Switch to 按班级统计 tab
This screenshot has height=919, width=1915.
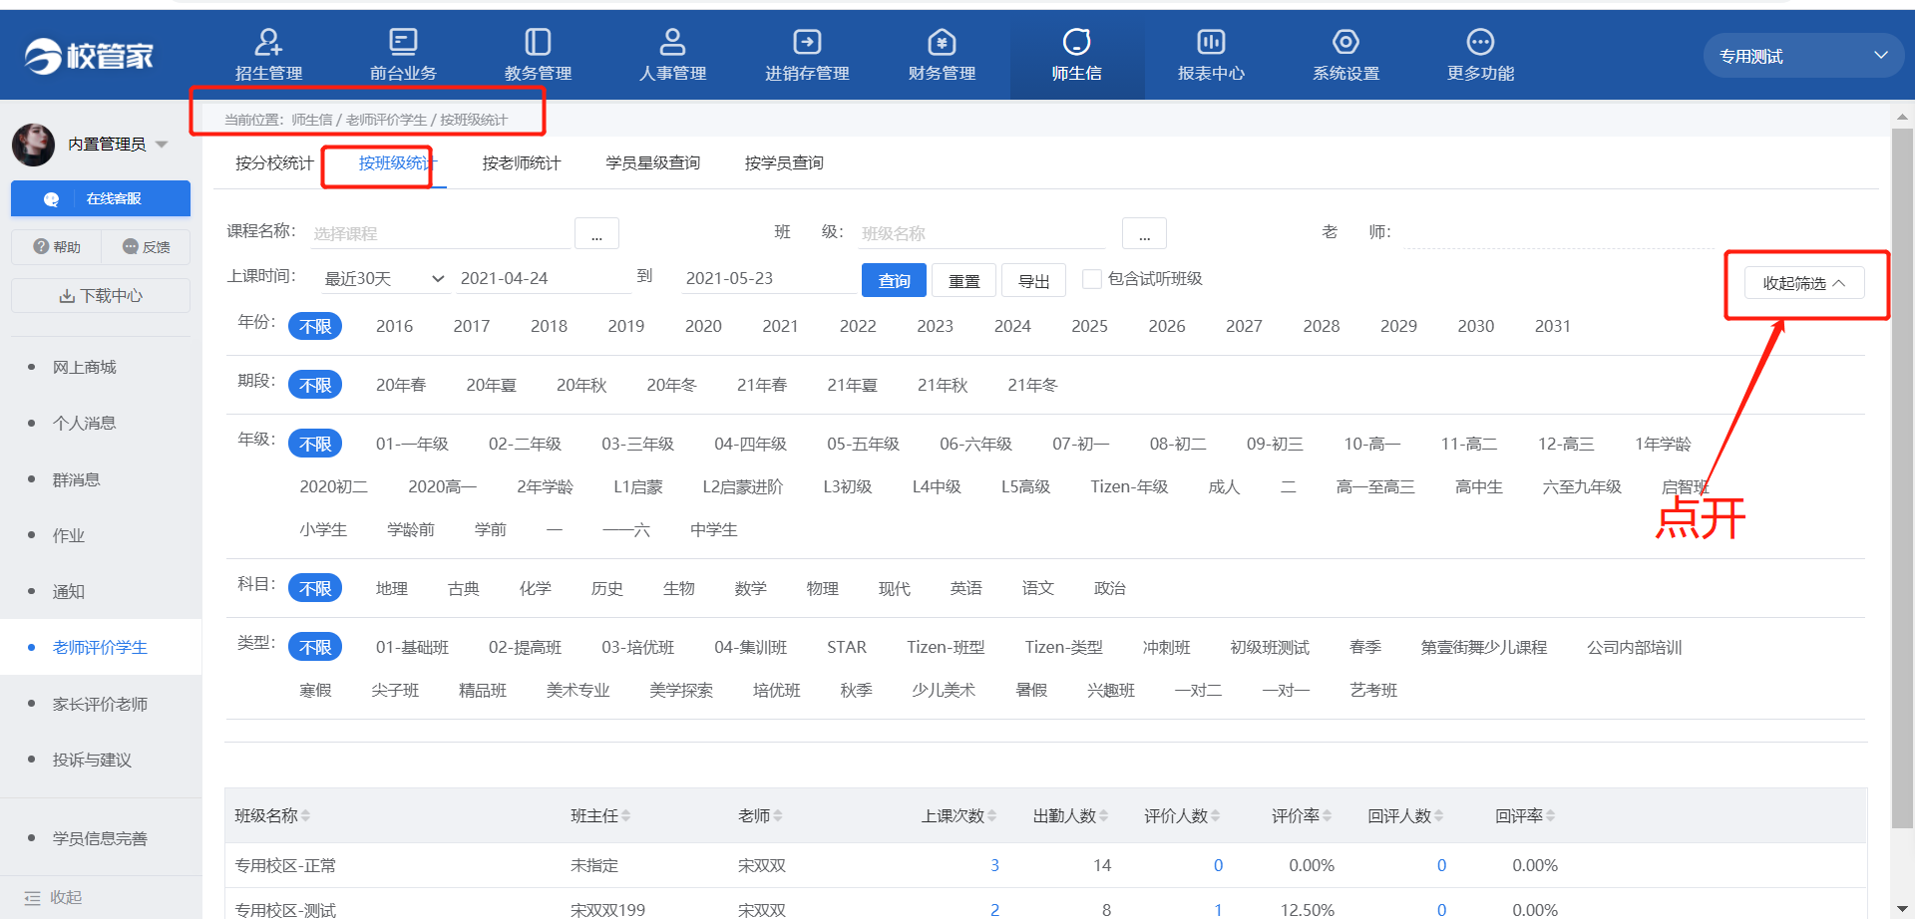click(398, 162)
